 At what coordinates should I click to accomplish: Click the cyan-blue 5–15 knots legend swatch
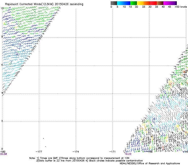coord(124,3)
